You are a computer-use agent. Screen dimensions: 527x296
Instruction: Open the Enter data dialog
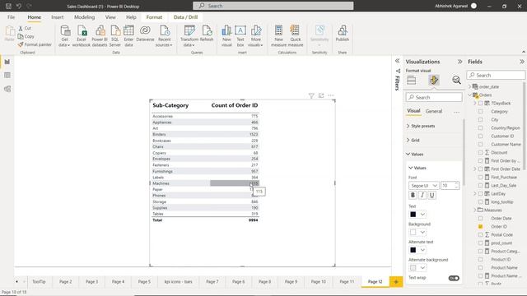(128, 36)
